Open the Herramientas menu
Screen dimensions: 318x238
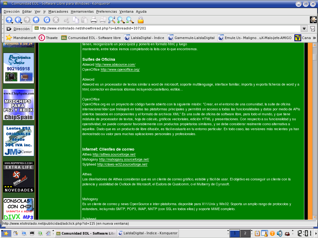pyautogui.click(x=82, y=11)
